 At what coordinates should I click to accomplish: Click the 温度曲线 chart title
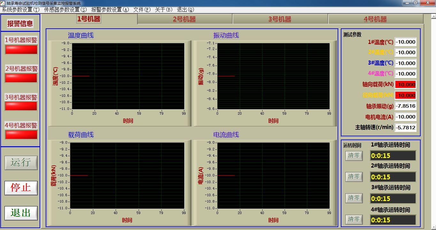click(81, 35)
